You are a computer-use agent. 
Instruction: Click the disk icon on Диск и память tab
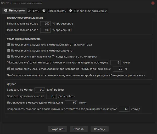point(44,11)
